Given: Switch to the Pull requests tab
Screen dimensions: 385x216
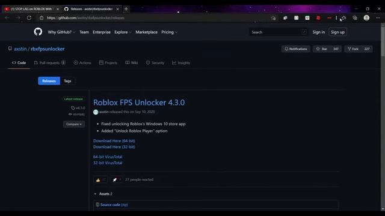Looking at the screenshot, I should pyautogui.click(x=49, y=62).
